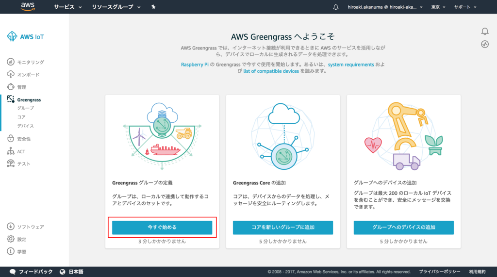Viewport: 497px width, 277px height.
Task: Click the グループへのデバイスの追加 card heading
Action: (385, 183)
